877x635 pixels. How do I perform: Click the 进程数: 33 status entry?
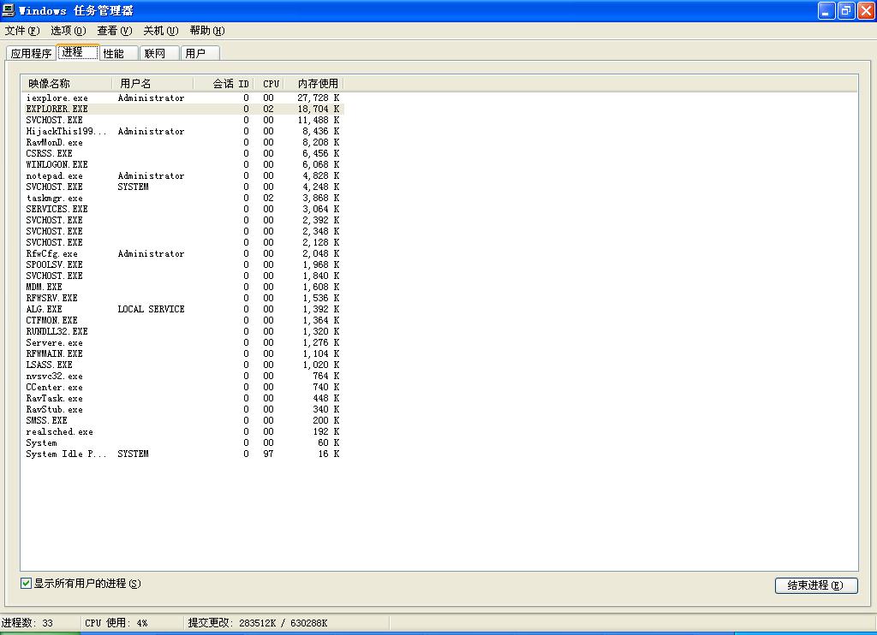coord(27,623)
